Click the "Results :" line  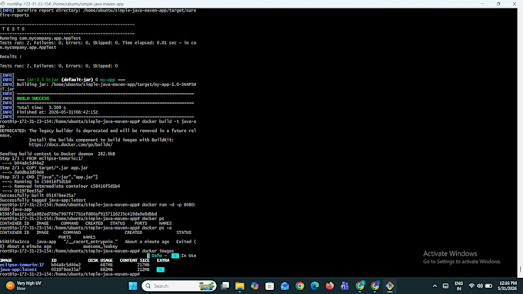pyautogui.click(x=11, y=57)
